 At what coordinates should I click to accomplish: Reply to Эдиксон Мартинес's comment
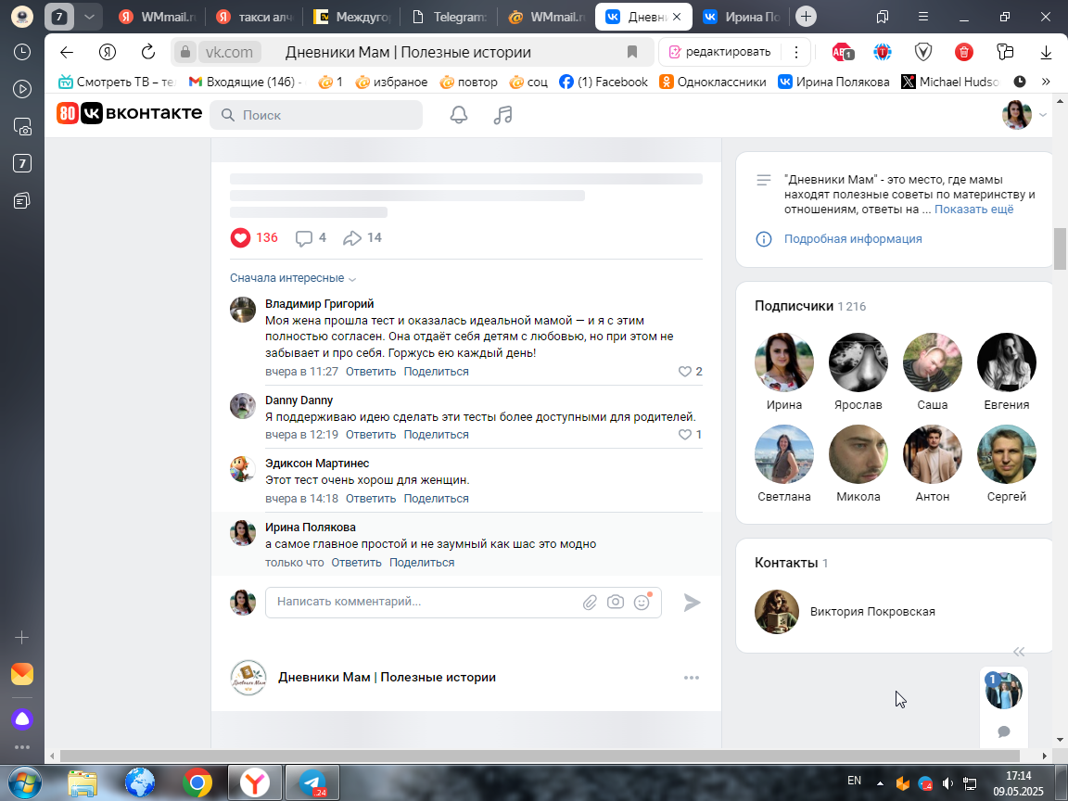click(x=371, y=499)
